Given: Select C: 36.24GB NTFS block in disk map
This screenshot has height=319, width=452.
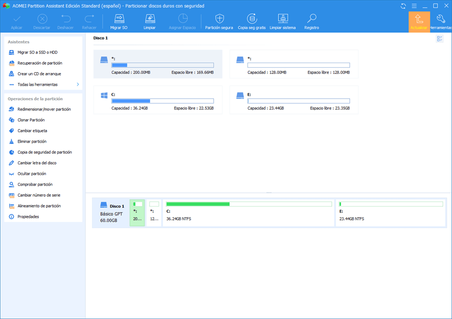Looking at the screenshot, I should pos(249,213).
